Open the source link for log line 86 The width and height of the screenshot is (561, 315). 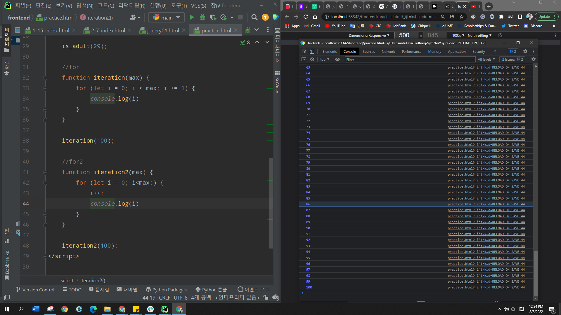tap(486, 204)
